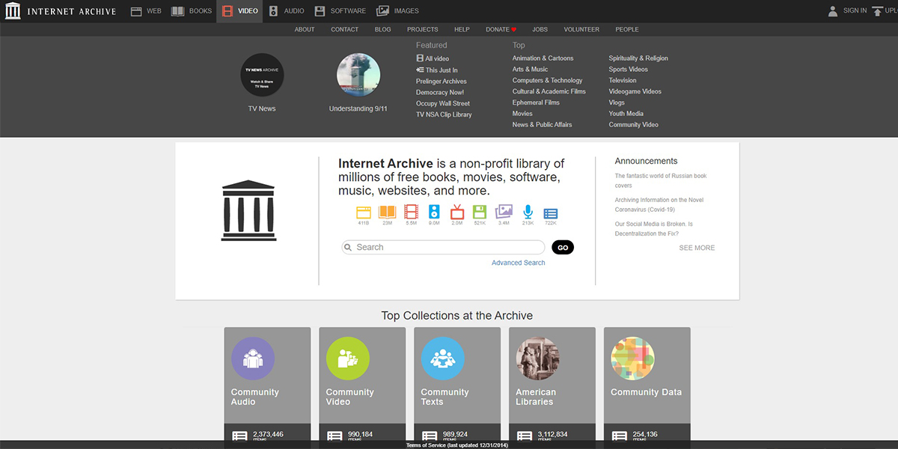Browse Spirituality & Religion videos
Screen dimensions: 898x449
638,58
